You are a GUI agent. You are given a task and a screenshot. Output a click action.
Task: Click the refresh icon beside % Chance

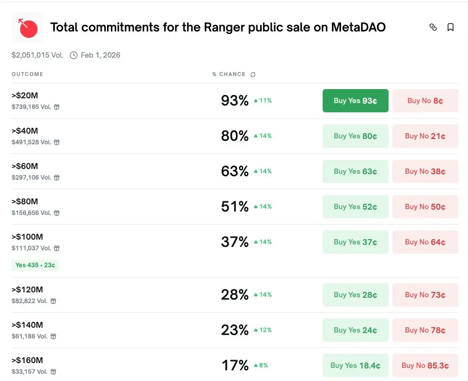point(253,75)
